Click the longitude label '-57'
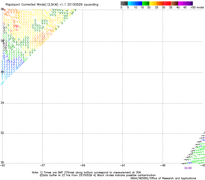Image resolution: width=205 pixels, height=180 pixels. (42, 165)
